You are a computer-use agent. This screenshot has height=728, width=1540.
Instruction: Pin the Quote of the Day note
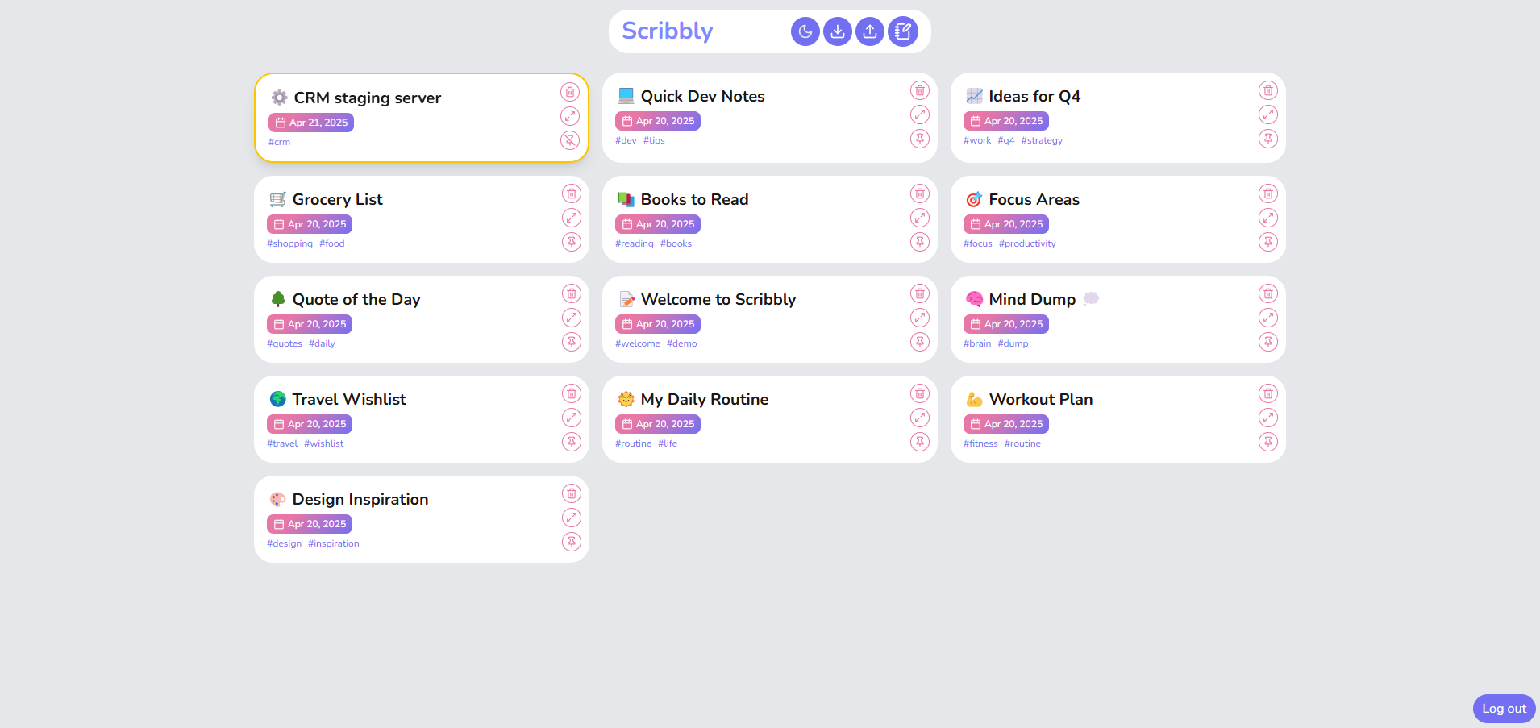coord(572,342)
